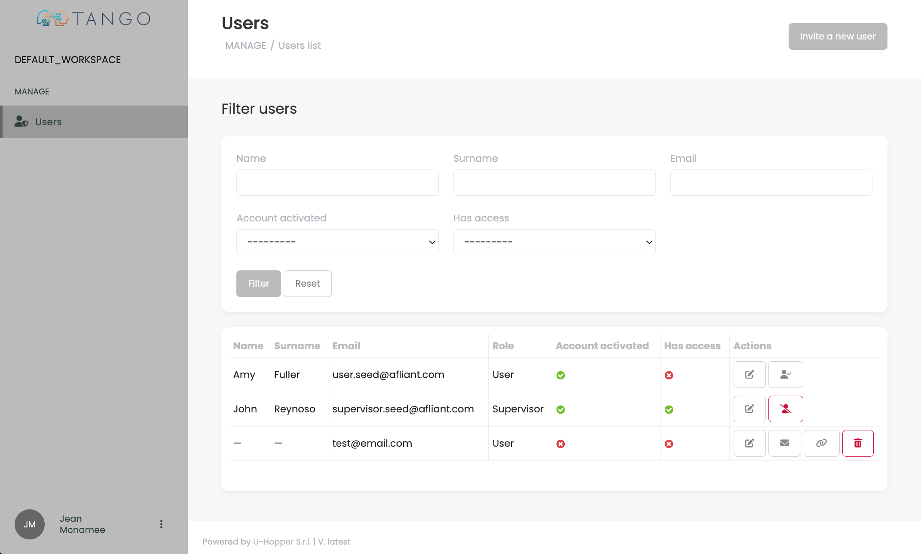This screenshot has width=921, height=554.
Task: Click the Filter button to apply filters
Action: point(258,283)
